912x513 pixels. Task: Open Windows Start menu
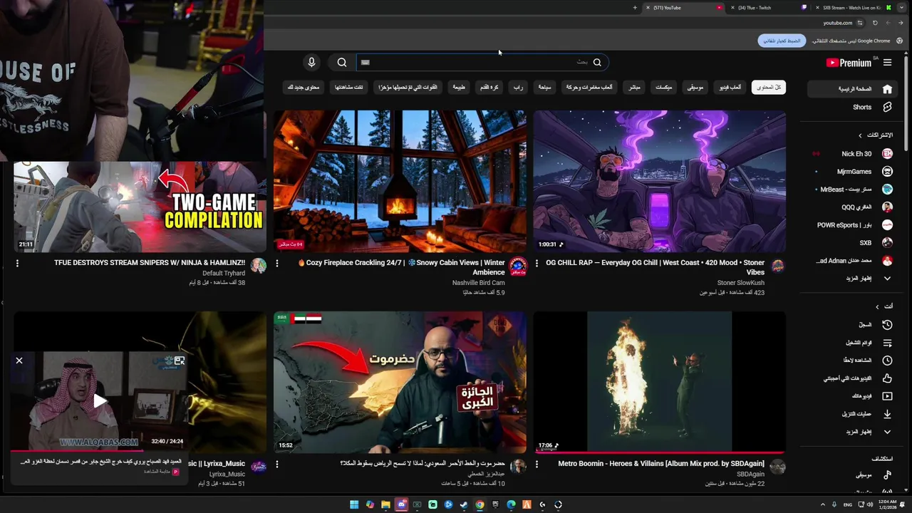(354, 504)
